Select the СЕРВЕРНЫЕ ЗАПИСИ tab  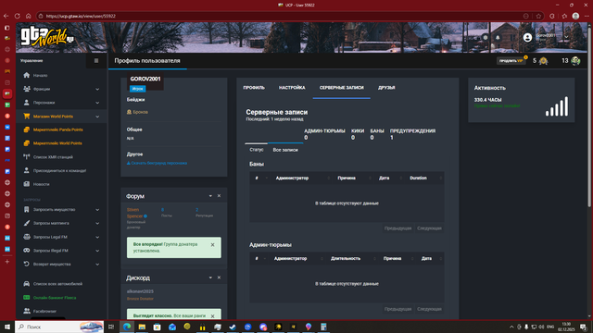pyautogui.click(x=342, y=88)
